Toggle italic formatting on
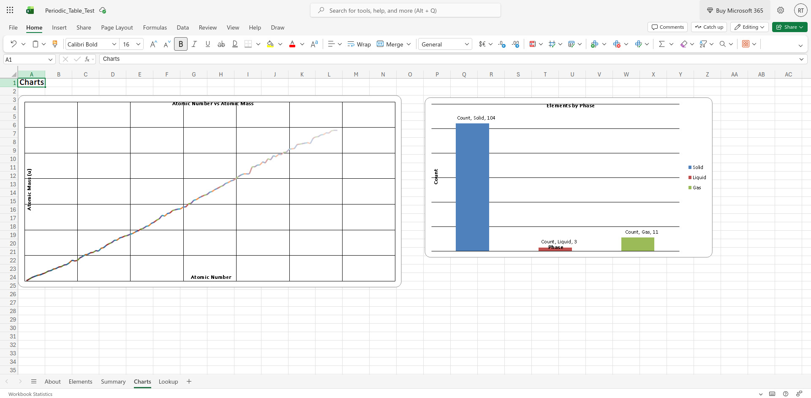The image size is (811, 398). tap(194, 44)
